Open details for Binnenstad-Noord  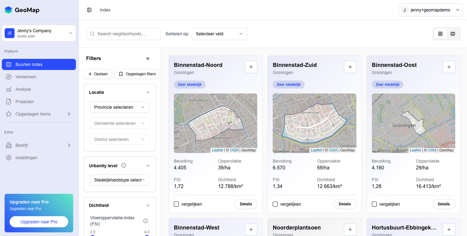(246, 204)
